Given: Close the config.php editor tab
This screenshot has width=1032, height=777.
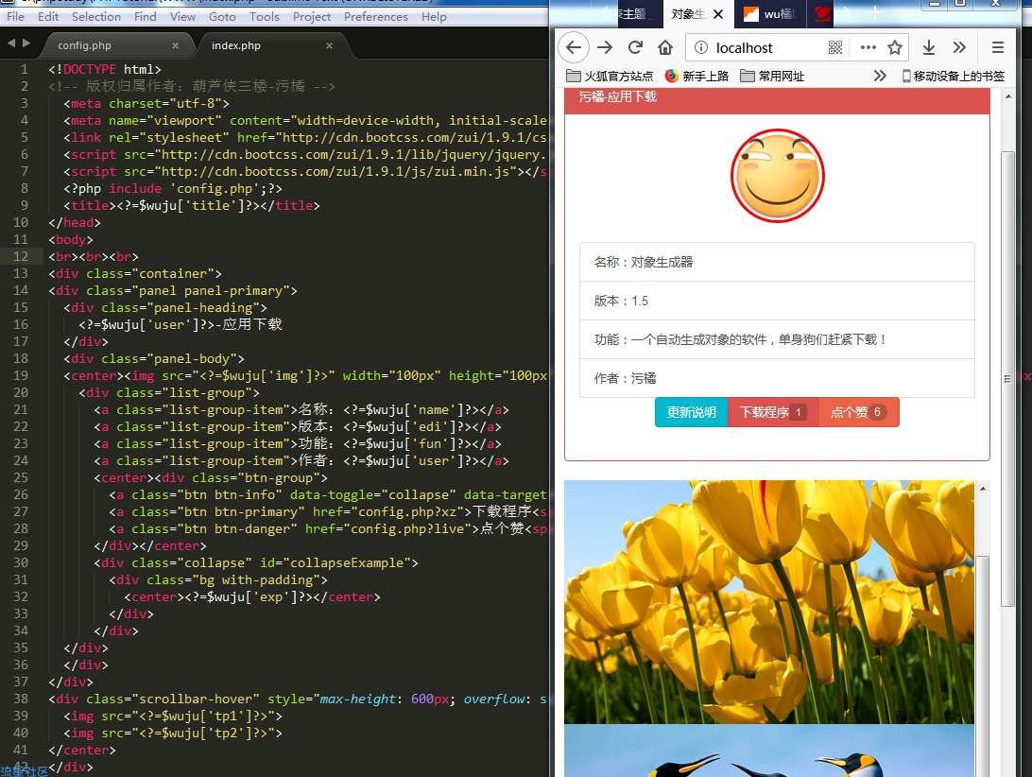Looking at the screenshot, I should pos(175,45).
